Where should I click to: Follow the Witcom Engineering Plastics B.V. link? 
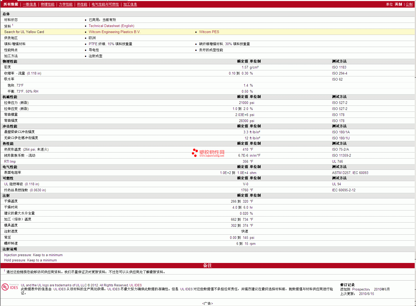coord(115,32)
